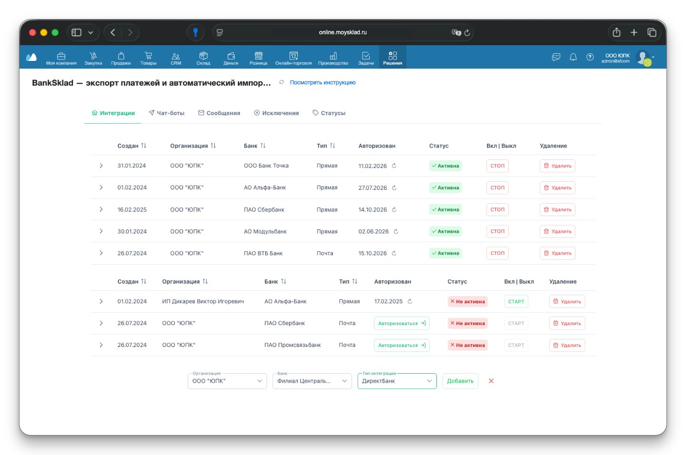Click the browser share icon
Image resolution: width=686 pixels, height=455 pixels.
coord(616,32)
